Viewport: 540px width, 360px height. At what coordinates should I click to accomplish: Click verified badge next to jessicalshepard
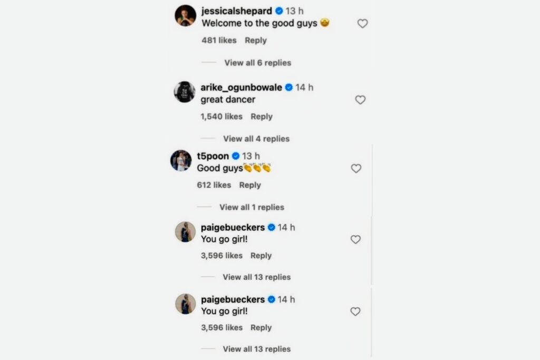[x=279, y=11]
